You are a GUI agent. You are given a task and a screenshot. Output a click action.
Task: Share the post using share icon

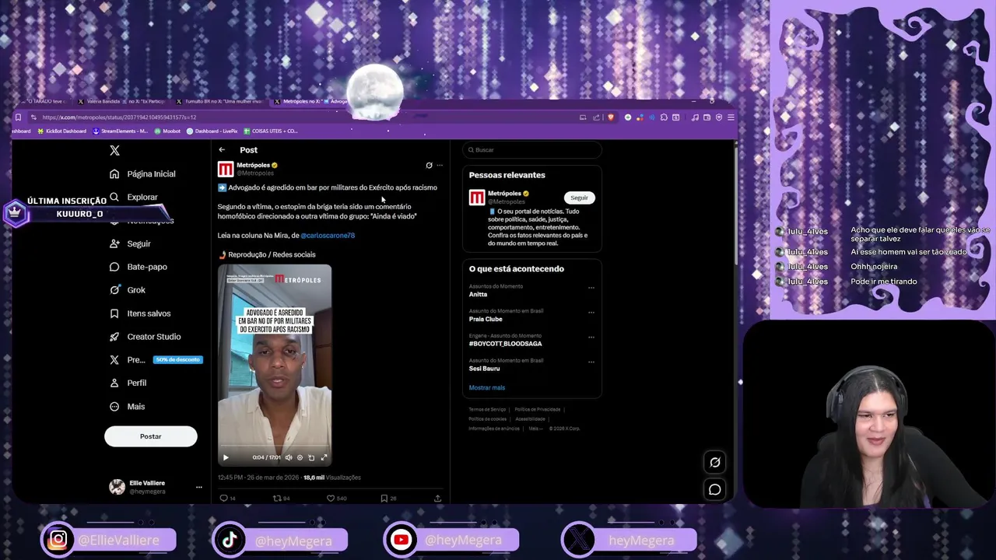(x=437, y=498)
